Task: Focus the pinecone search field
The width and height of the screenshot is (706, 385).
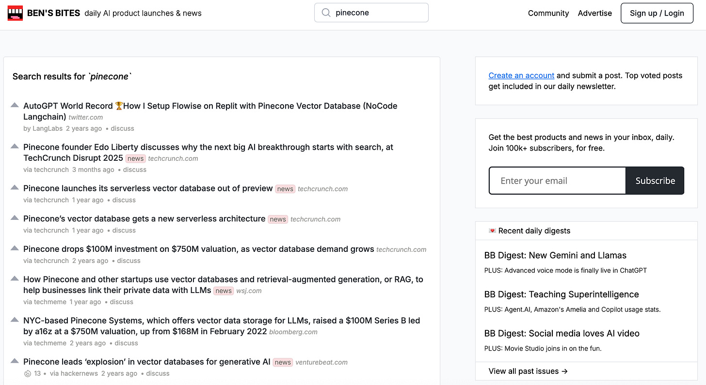Action: pyautogui.click(x=371, y=13)
